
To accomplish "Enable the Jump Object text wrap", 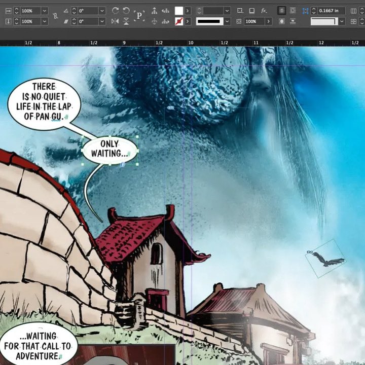I will click(293, 21).
